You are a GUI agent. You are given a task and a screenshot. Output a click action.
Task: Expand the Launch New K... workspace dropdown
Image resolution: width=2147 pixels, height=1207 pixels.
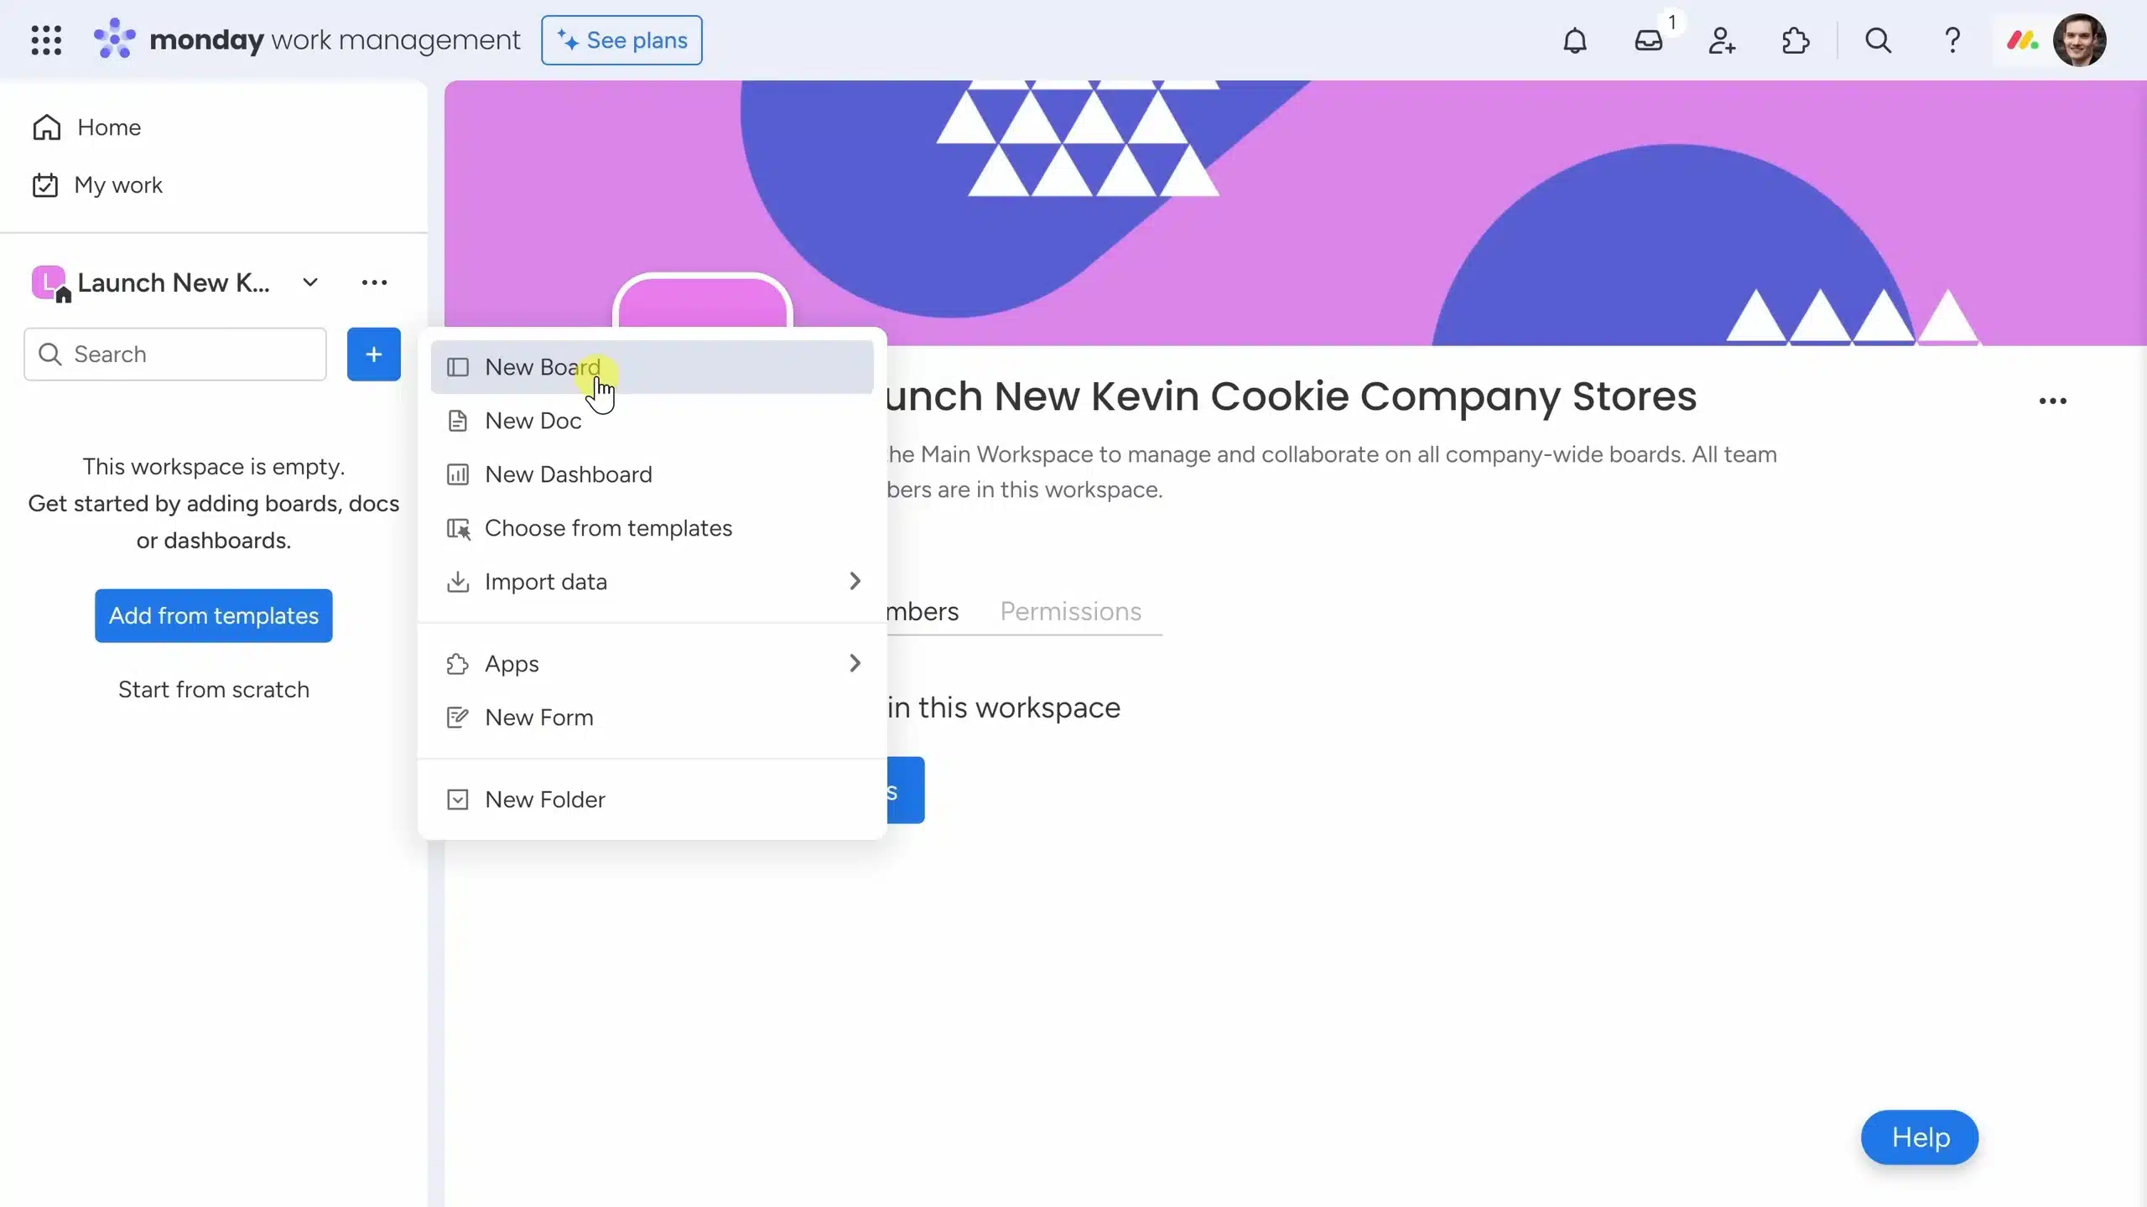pyautogui.click(x=310, y=282)
